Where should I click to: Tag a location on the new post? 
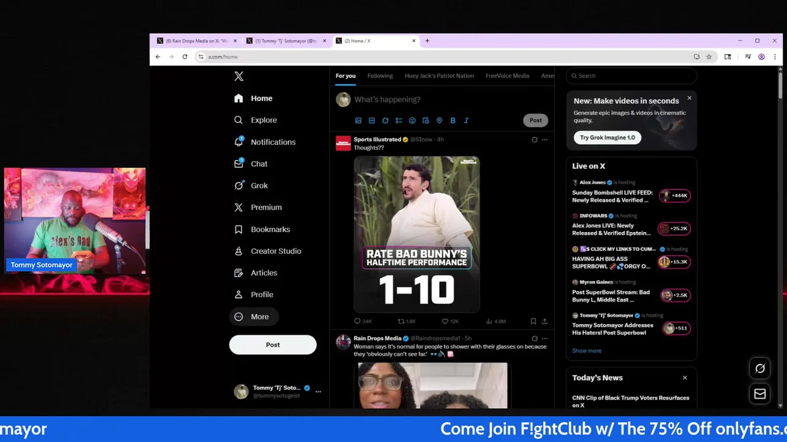[x=439, y=120]
